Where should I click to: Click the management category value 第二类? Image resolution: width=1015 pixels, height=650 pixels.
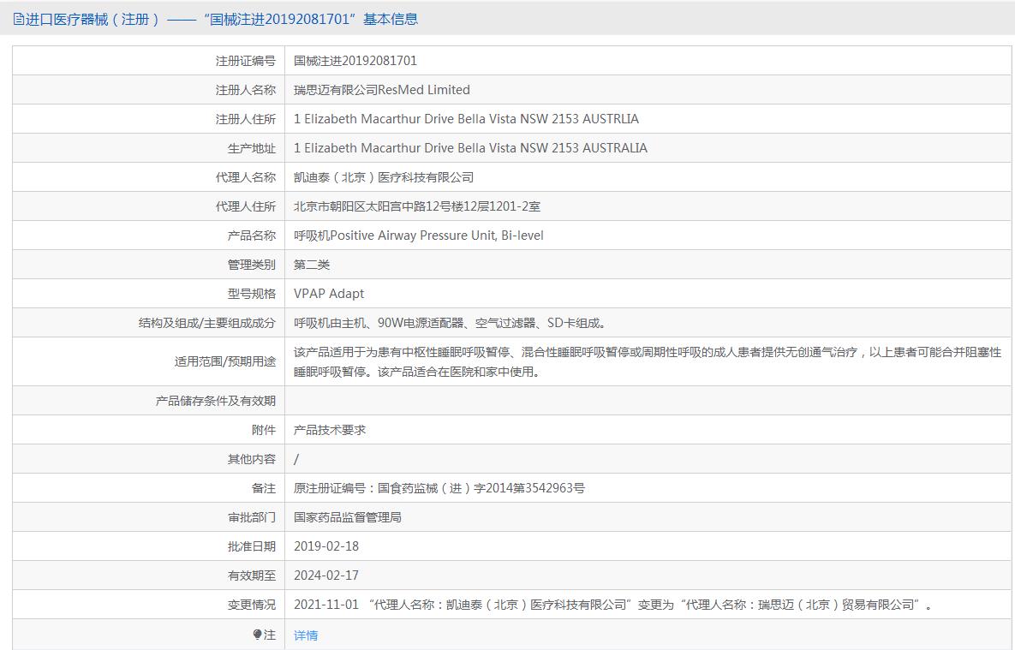[312, 265]
